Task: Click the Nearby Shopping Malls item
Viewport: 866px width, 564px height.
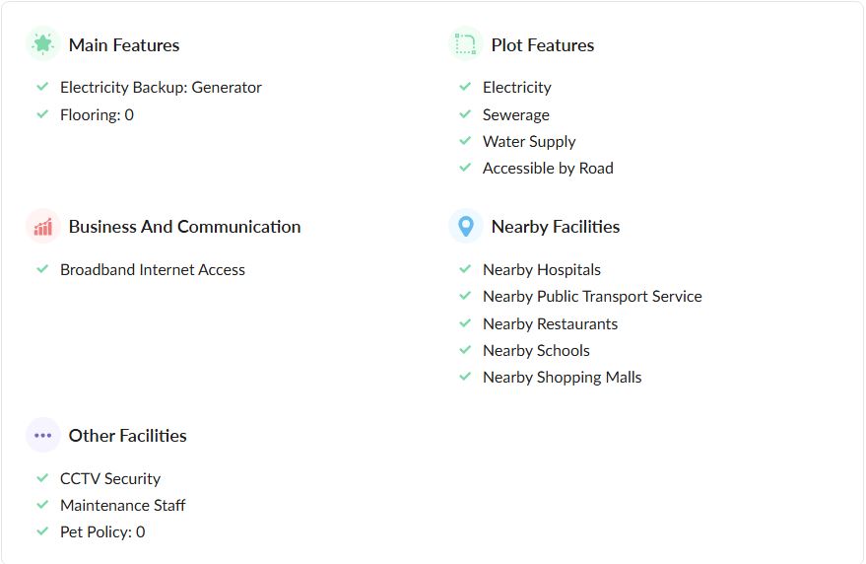Action: click(x=562, y=377)
